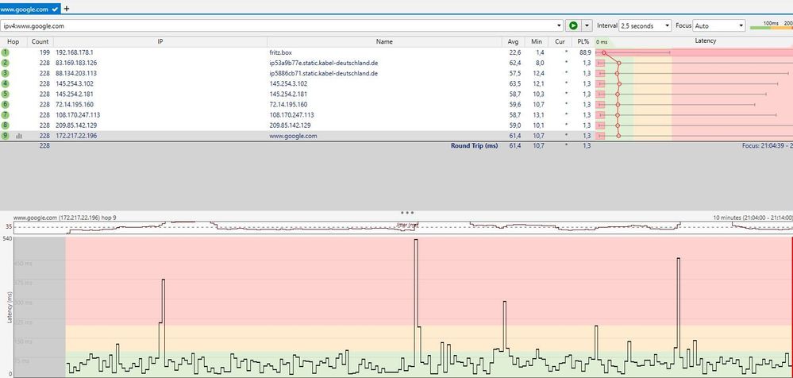Click ip53a9b77e.static.kabel-deutschland.de hostname
Image resolution: width=793 pixels, height=378 pixels.
coord(324,63)
